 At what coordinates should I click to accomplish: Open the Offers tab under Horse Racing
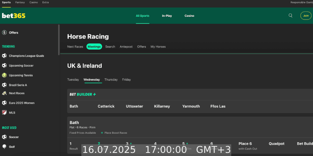(142, 46)
